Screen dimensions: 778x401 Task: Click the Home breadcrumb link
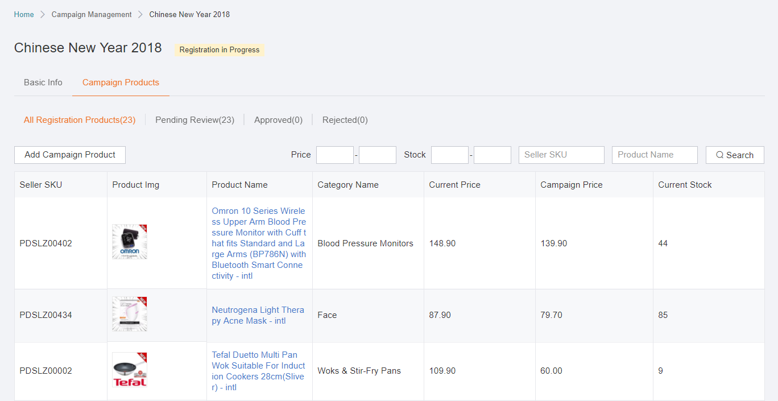[24, 14]
